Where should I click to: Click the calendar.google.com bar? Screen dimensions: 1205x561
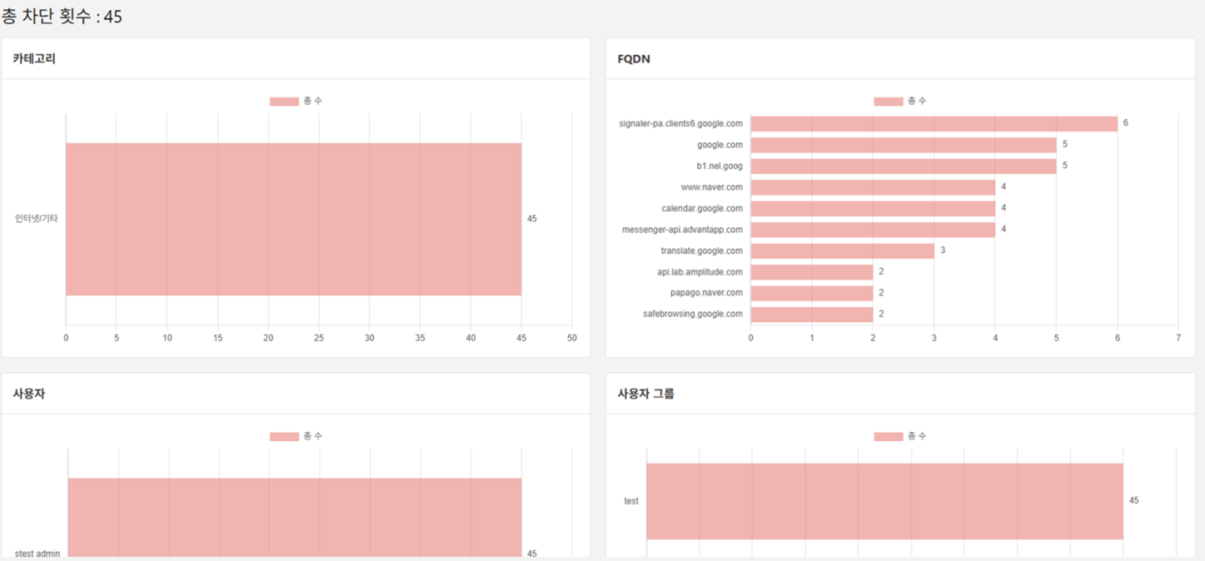coord(873,209)
